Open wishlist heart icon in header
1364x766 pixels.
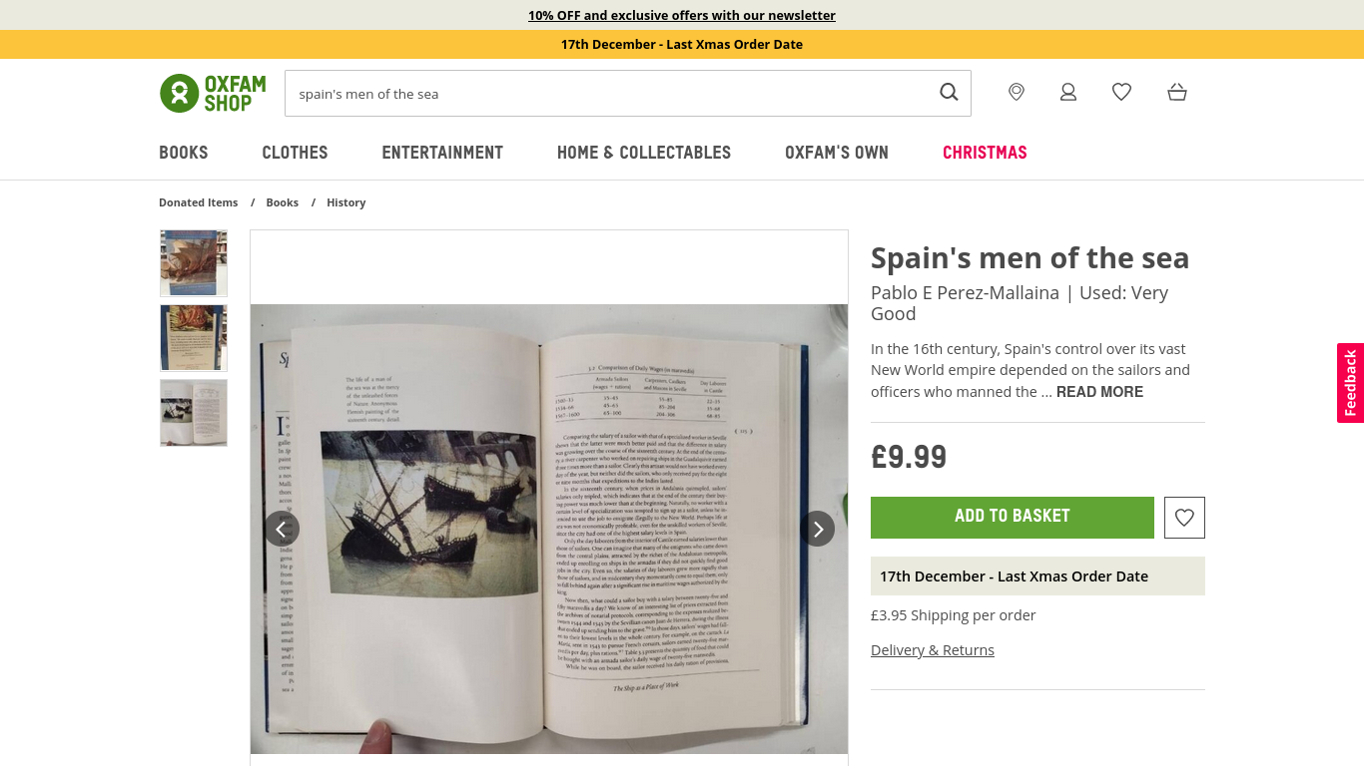pos(1121,92)
